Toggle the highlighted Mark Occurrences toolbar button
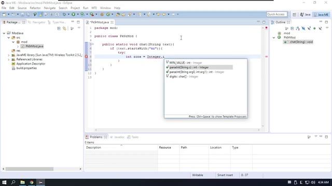This screenshot has width=332, height=186. (x=40, y=14)
